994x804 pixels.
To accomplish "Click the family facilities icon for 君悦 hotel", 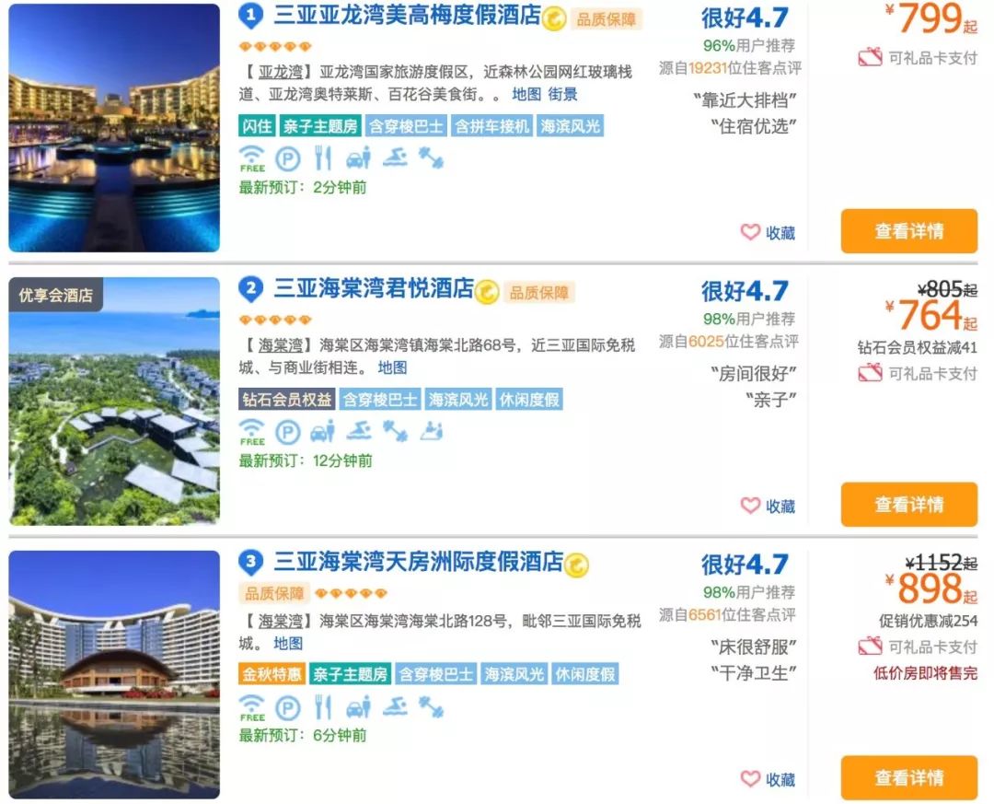I will tap(430, 431).
